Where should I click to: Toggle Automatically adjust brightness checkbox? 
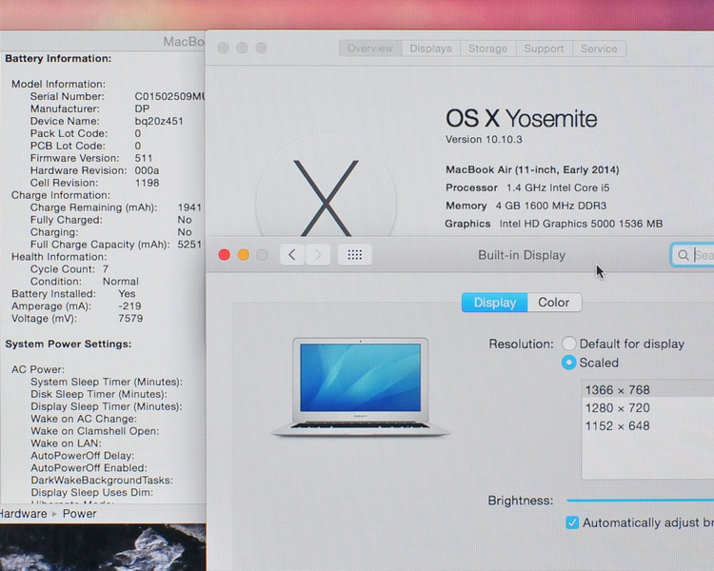[x=572, y=522]
